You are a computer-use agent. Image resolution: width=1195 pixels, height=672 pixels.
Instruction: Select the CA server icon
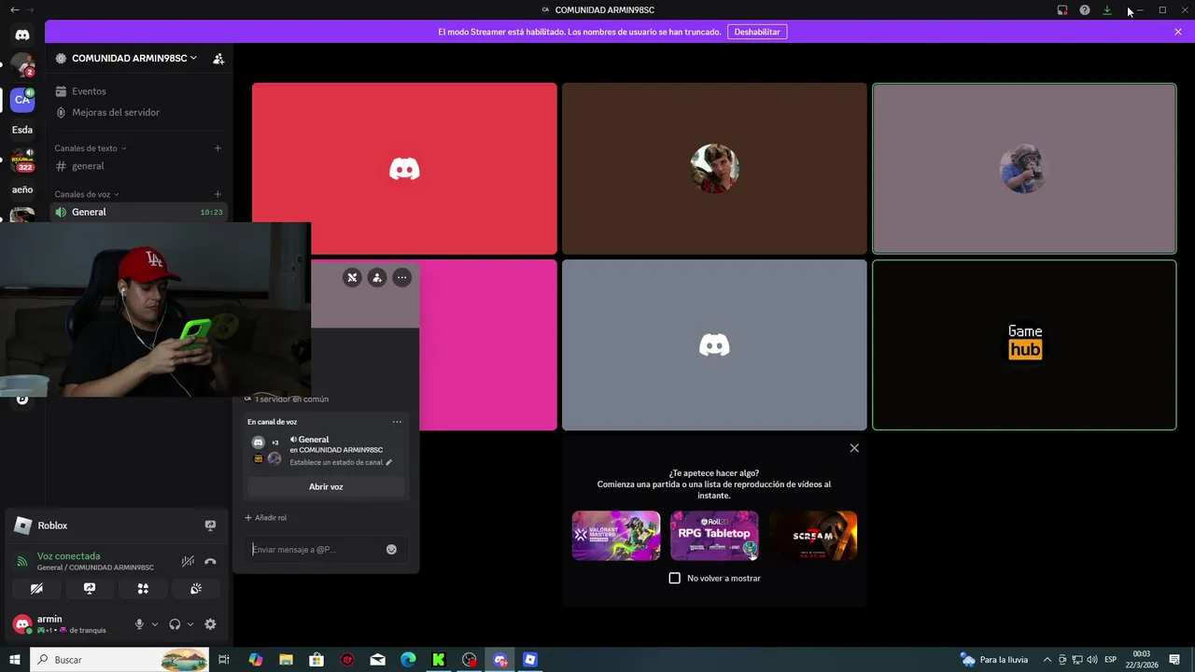(x=22, y=100)
